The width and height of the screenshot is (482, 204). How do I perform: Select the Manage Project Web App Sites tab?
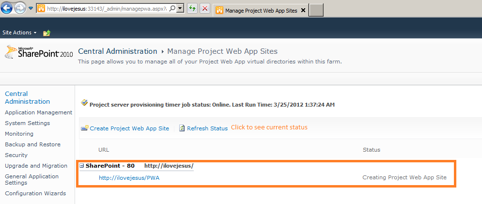point(261,11)
